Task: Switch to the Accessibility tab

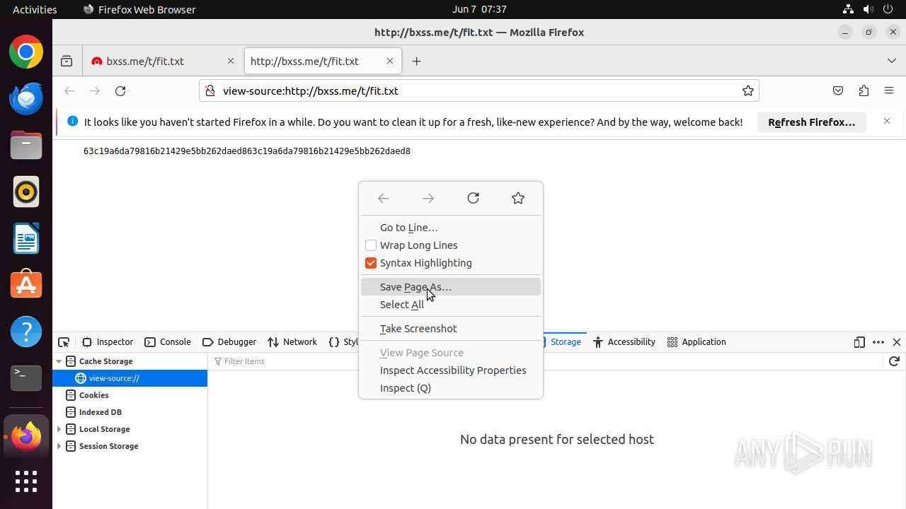Action: coord(624,342)
